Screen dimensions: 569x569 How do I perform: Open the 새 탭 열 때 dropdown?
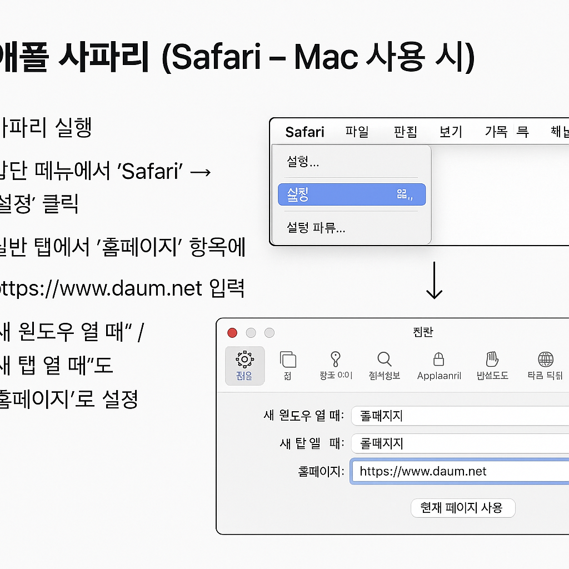tap(461, 443)
